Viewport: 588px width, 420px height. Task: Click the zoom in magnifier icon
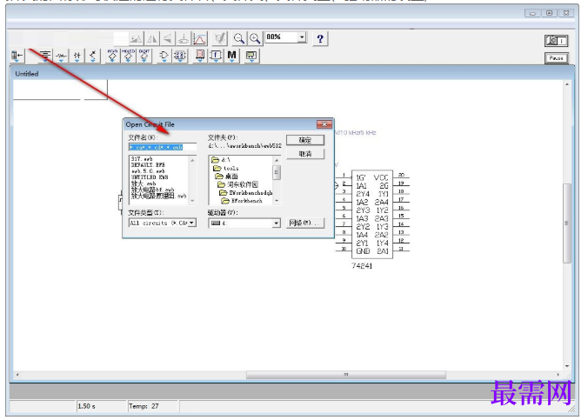[255, 38]
